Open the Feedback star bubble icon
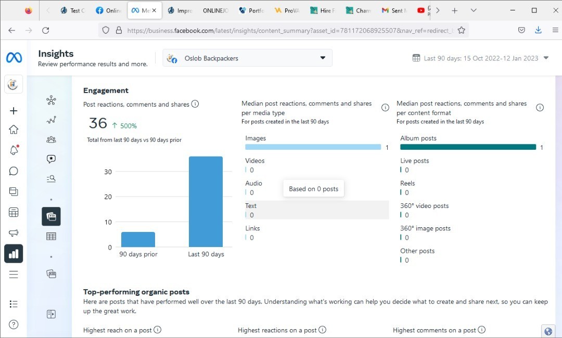Viewport: 562px width, 338px height. (51, 159)
